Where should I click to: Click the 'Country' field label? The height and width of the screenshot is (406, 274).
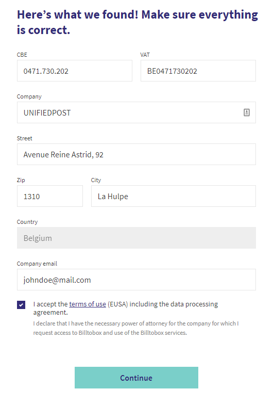coord(27,222)
